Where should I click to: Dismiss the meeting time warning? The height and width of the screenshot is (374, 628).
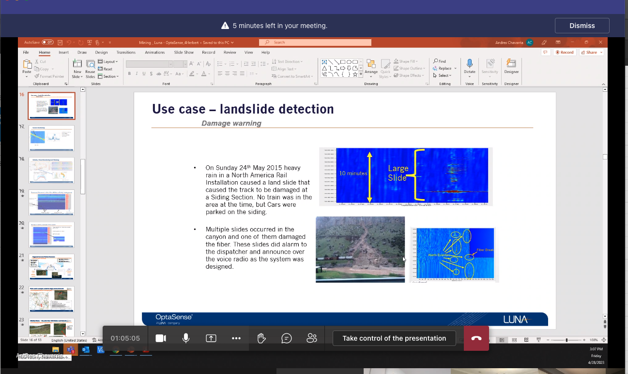(x=582, y=26)
